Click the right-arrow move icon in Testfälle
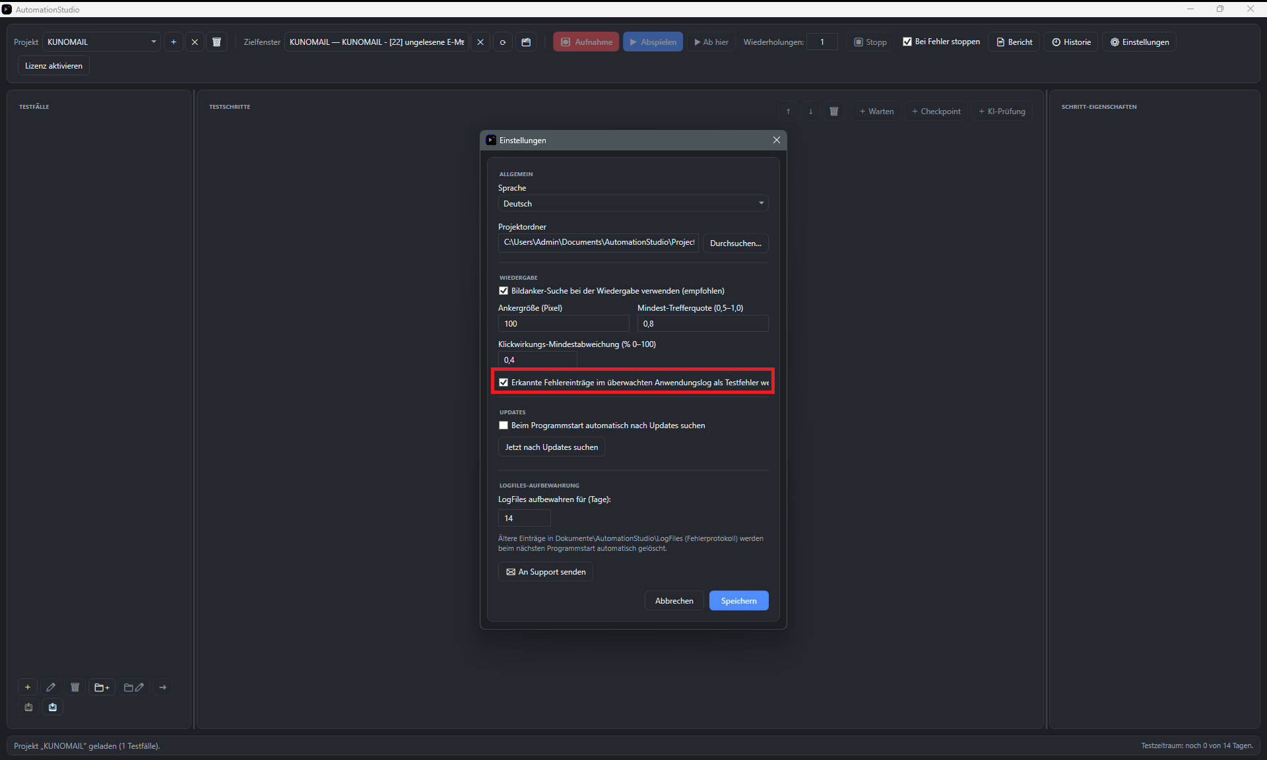1267x760 pixels. 162,687
